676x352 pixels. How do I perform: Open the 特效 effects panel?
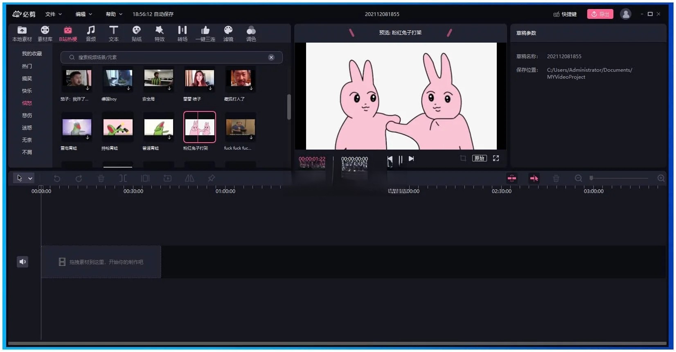coord(159,33)
